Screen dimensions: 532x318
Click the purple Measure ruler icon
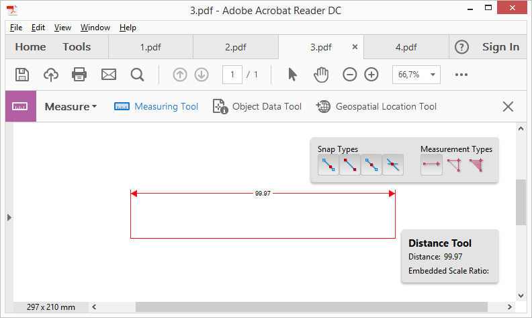tap(20, 106)
